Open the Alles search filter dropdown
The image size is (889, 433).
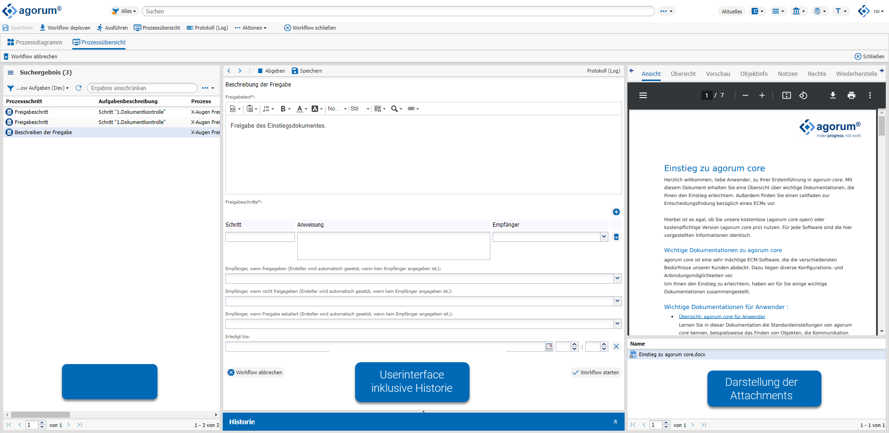[124, 11]
